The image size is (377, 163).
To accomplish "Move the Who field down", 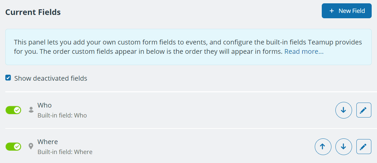I will click(x=344, y=110).
